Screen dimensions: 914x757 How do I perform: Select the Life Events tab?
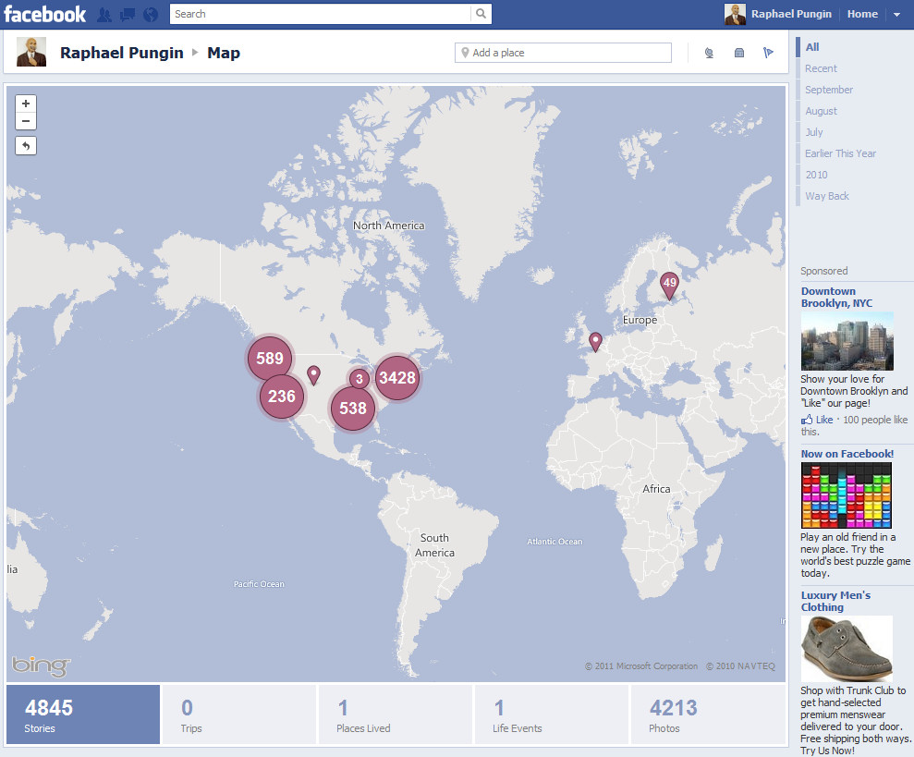tap(551, 714)
